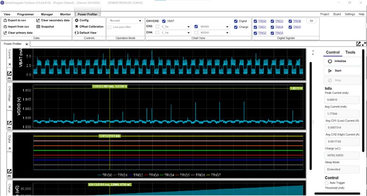Click the power Initialize icon

330,61
